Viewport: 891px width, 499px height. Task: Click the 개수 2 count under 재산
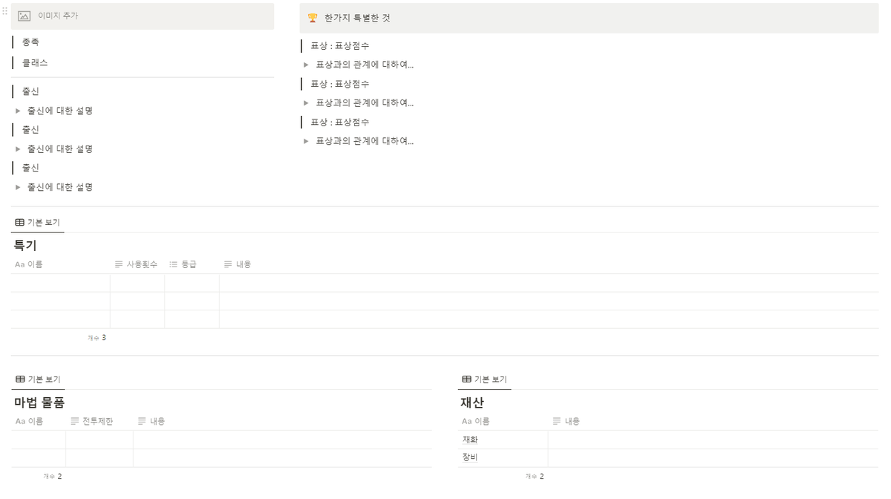pos(535,476)
